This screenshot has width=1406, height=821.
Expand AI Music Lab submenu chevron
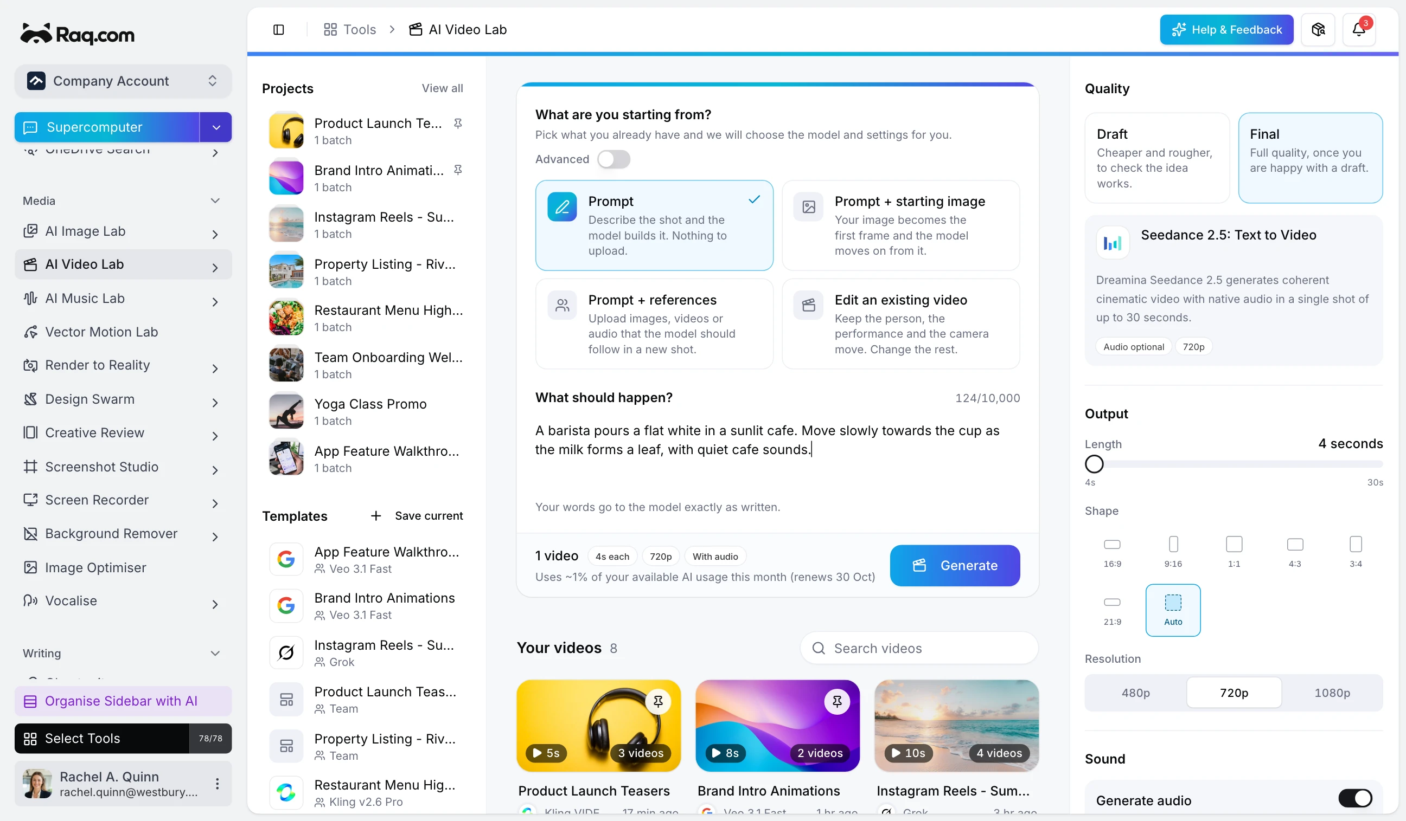click(x=215, y=301)
